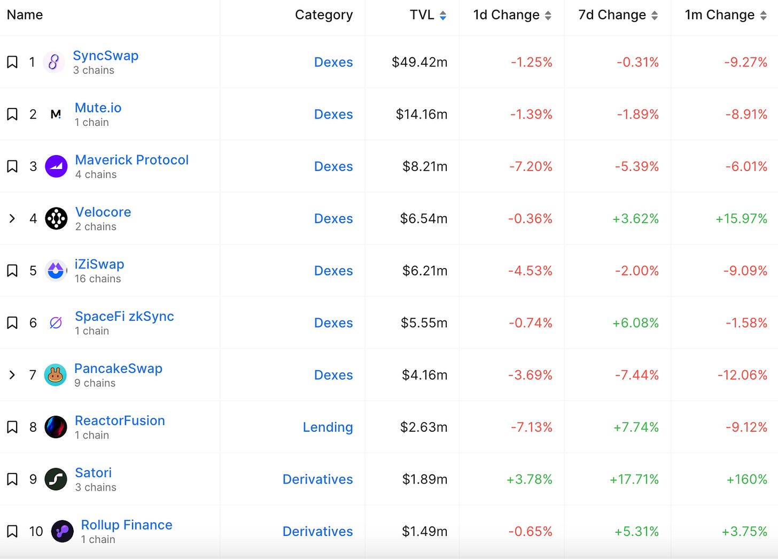Viewport: 778px width, 559px height.
Task: Bookmark the Satori row
Action: pyautogui.click(x=12, y=479)
